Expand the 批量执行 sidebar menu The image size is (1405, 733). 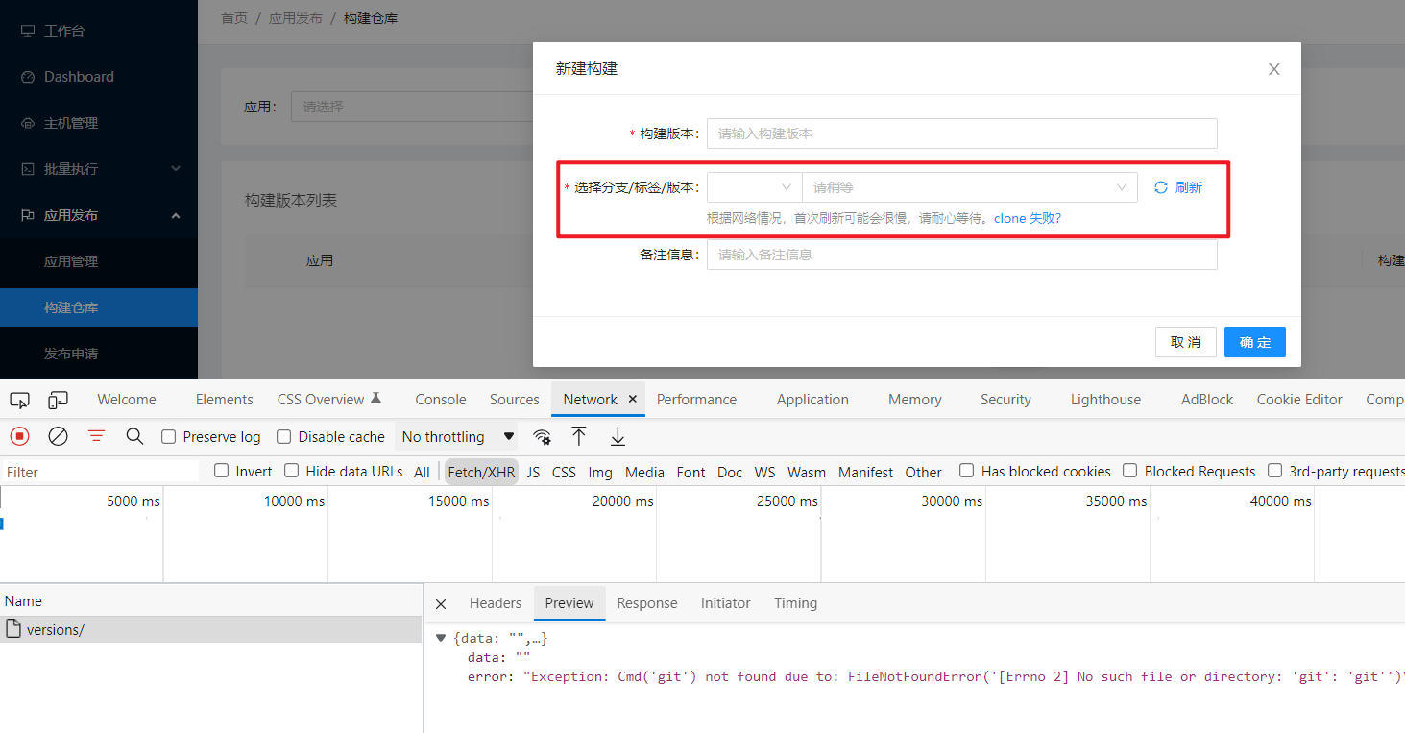176,169
